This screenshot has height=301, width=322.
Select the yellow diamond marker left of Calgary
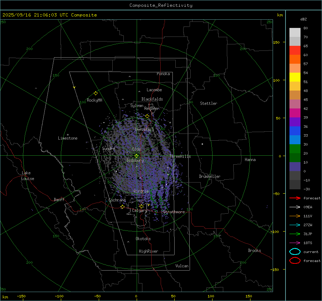tap(122, 207)
